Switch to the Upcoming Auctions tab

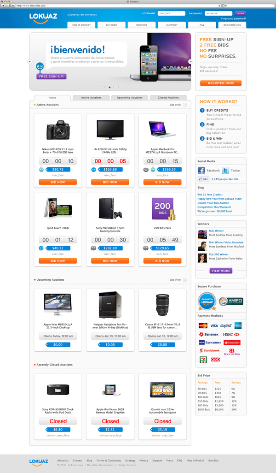click(x=130, y=98)
